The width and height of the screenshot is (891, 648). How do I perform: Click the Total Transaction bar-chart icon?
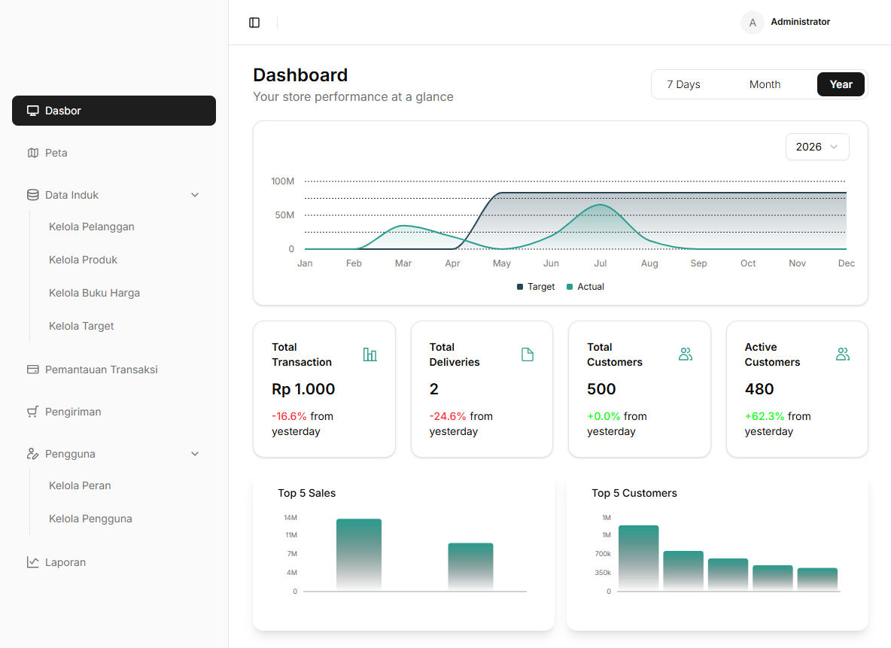370,354
